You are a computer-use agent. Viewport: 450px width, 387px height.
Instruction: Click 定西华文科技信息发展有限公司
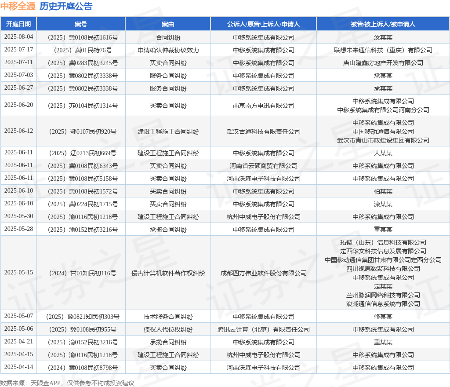point(383,251)
